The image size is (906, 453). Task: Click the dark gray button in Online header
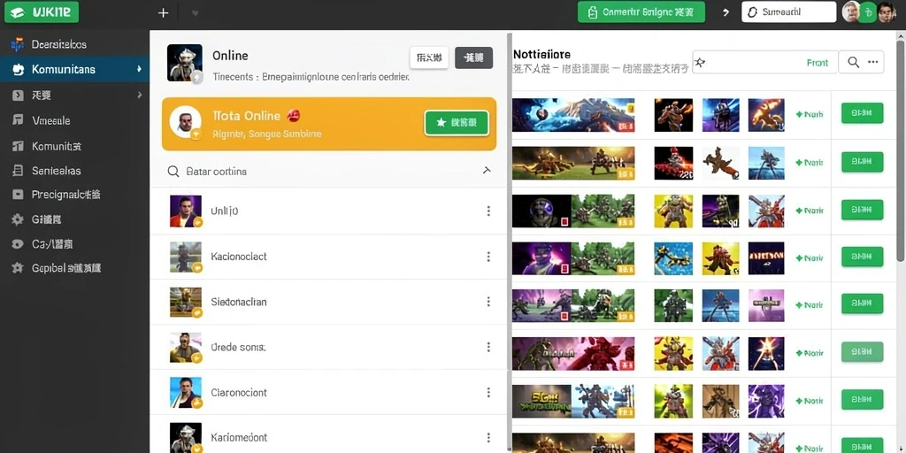click(474, 58)
